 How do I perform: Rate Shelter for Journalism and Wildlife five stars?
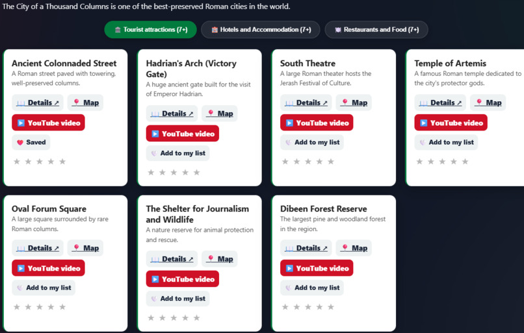pos(197,318)
